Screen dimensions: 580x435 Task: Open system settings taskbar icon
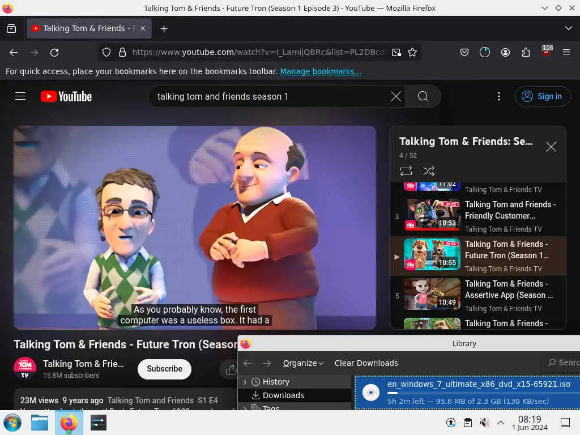click(x=99, y=423)
